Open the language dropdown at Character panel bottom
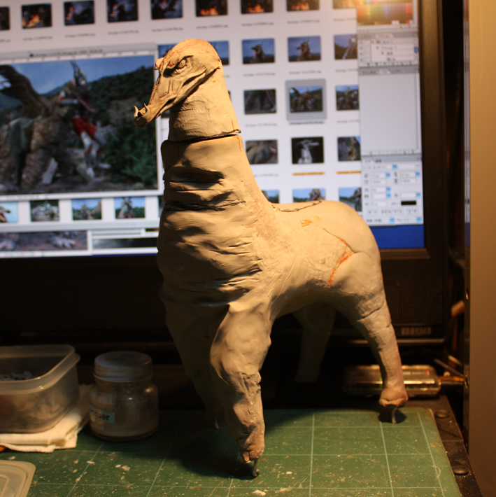Viewport: 496px width, 497px height. (x=392, y=220)
